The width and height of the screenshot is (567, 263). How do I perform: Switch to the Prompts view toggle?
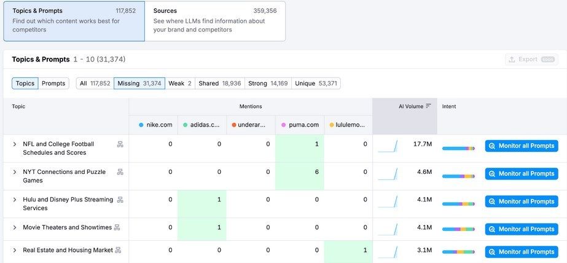click(53, 83)
